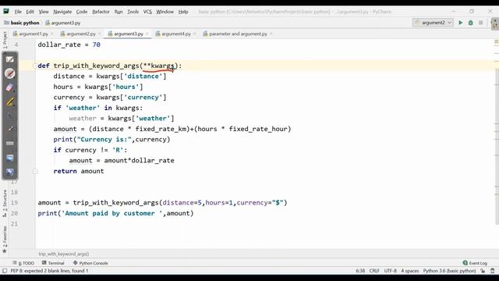Change the UTF-8 file encoding
The image size is (499, 281).
coord(390,271)
